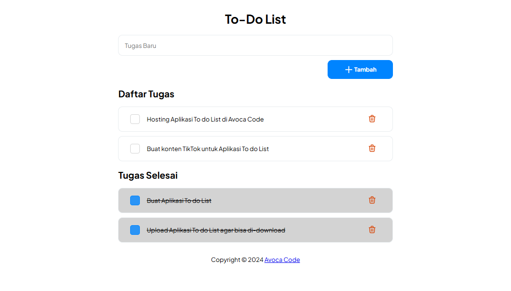
Task: Click the completed task text Buat Aplikasi To do List
Action: coord(179,200)
